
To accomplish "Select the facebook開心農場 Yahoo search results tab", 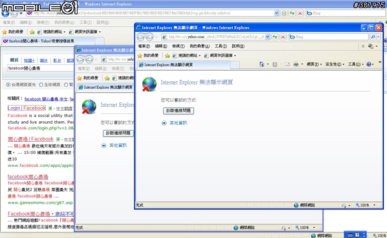I will [x=49, y=41].
